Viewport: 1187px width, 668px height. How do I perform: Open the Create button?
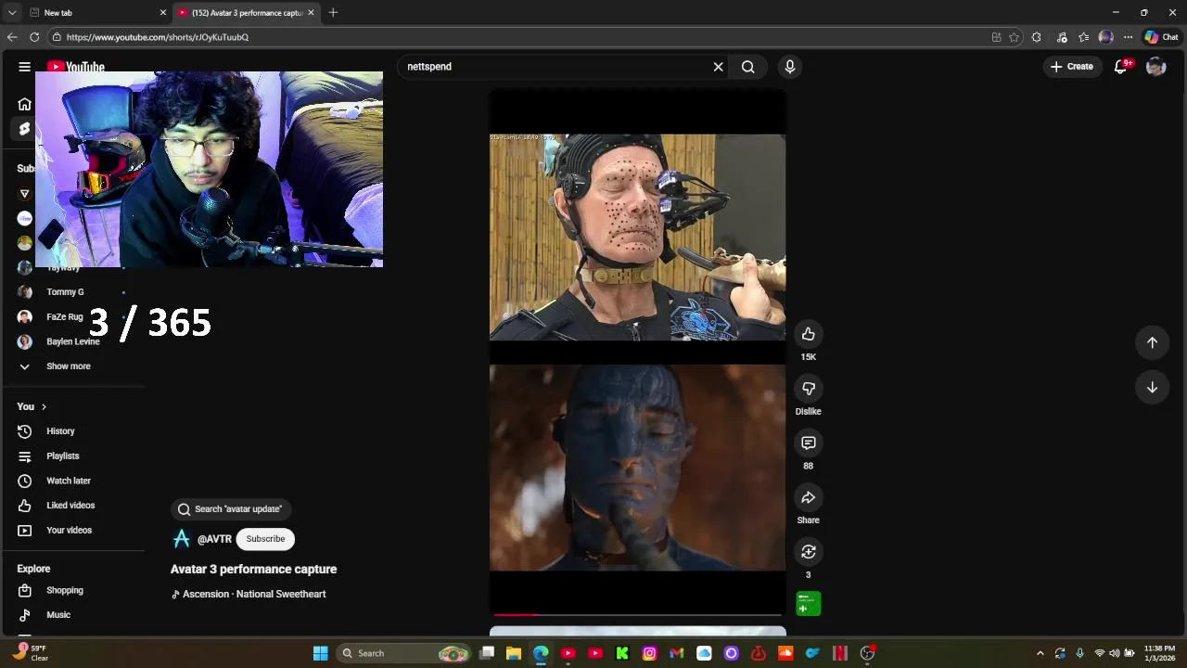[1072, 67]
